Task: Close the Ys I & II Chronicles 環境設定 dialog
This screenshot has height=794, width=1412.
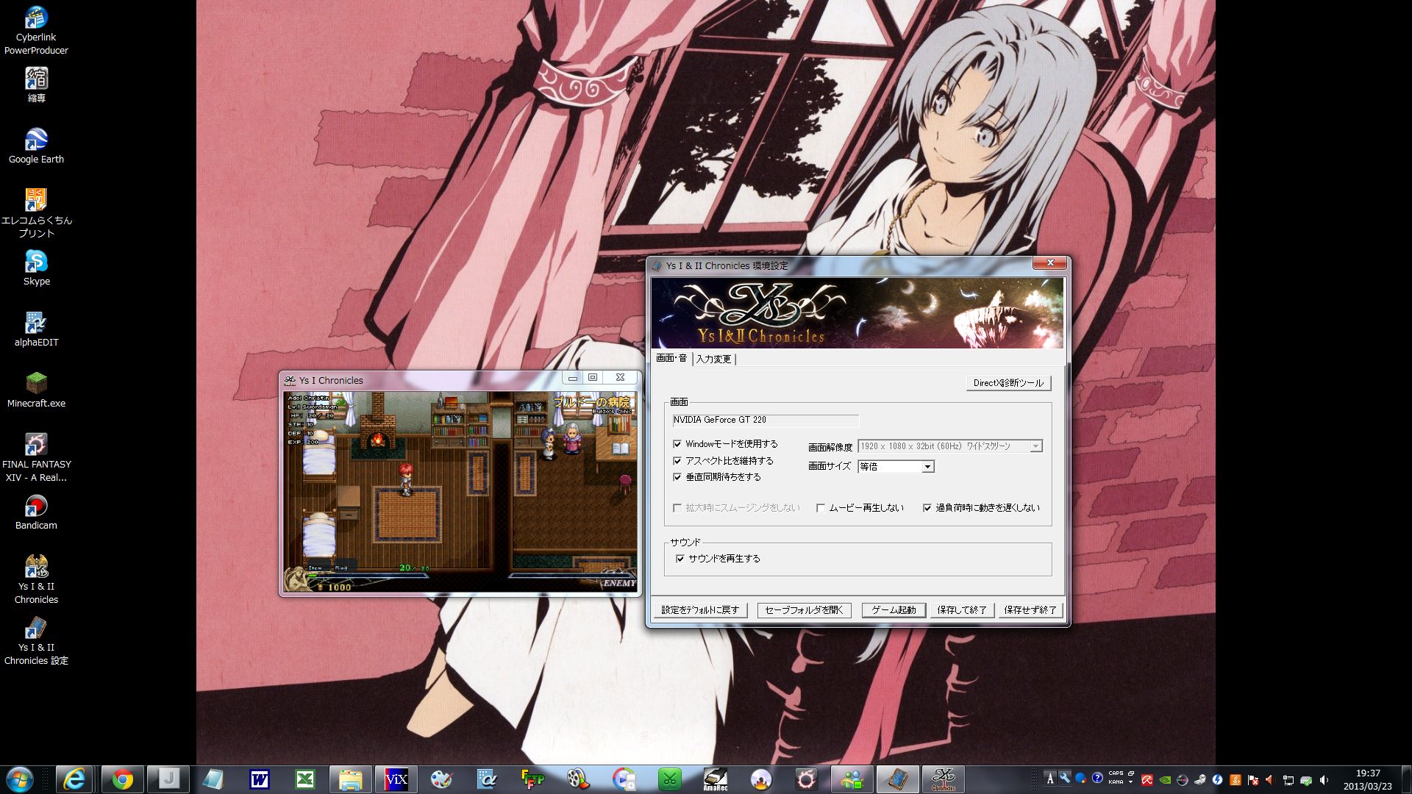Action: tap(1050, 262)
